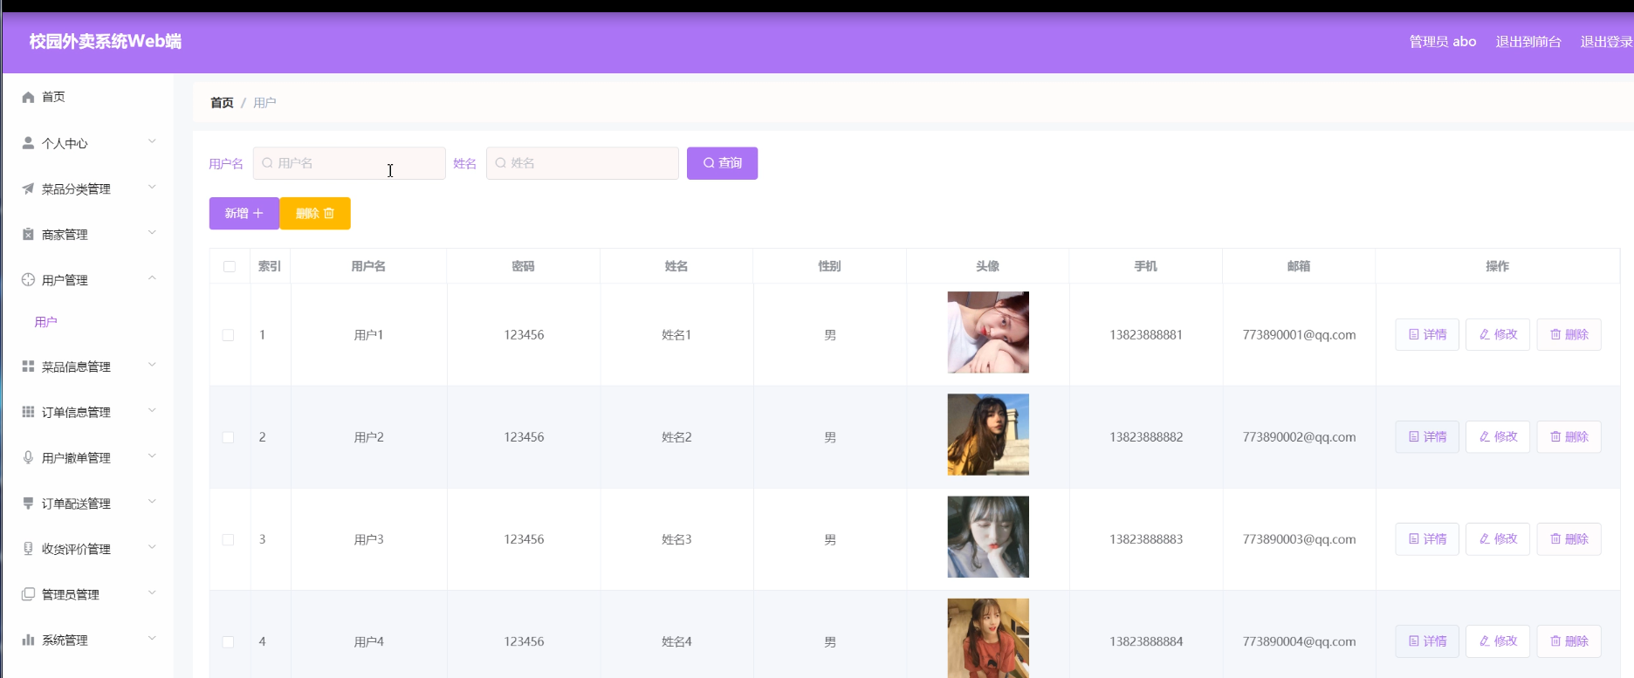This screenshot has width=1634, height=678.
Task: Click the search icon in 姓名 field
Action: 500,163
